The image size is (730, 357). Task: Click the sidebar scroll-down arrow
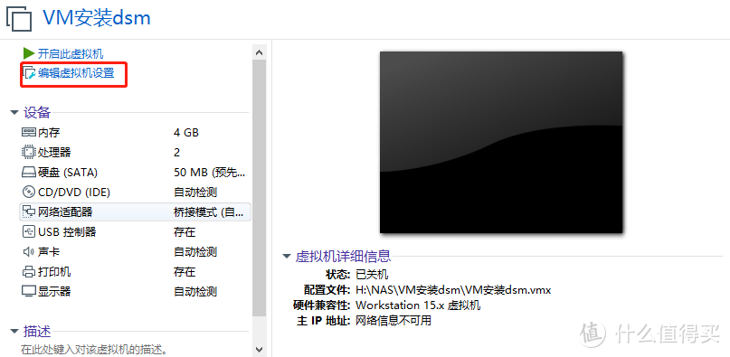260,348
